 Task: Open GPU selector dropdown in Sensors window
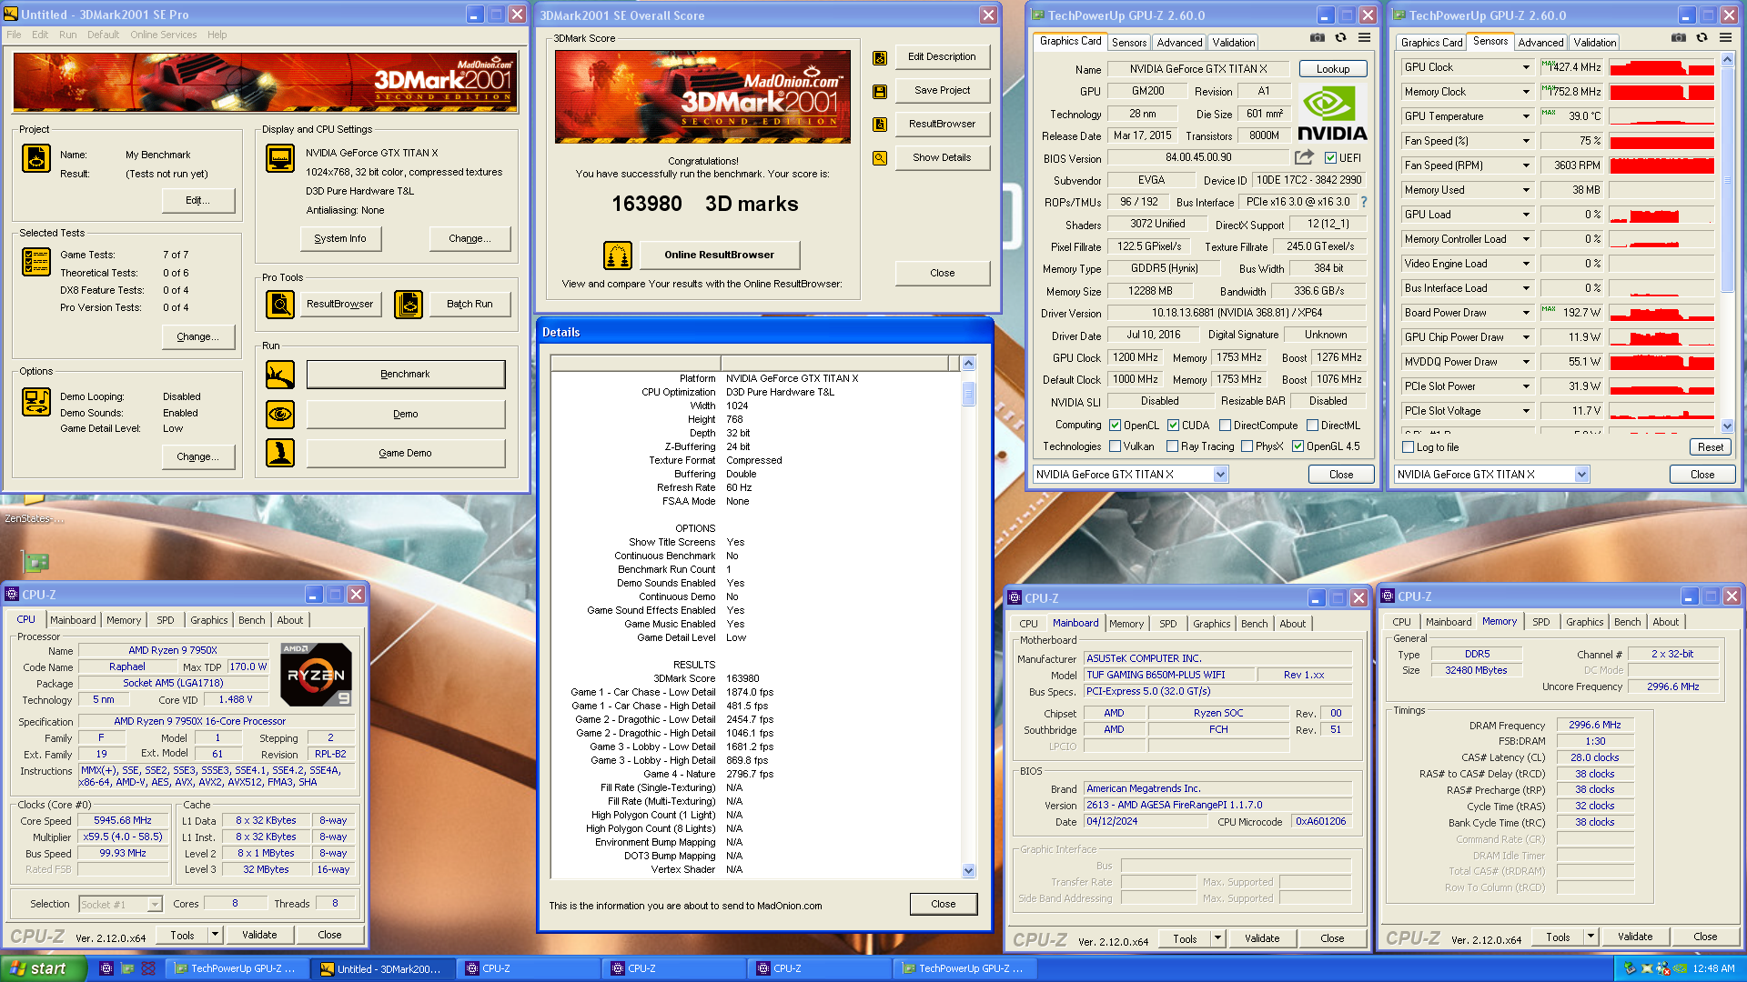[1581, 475]
